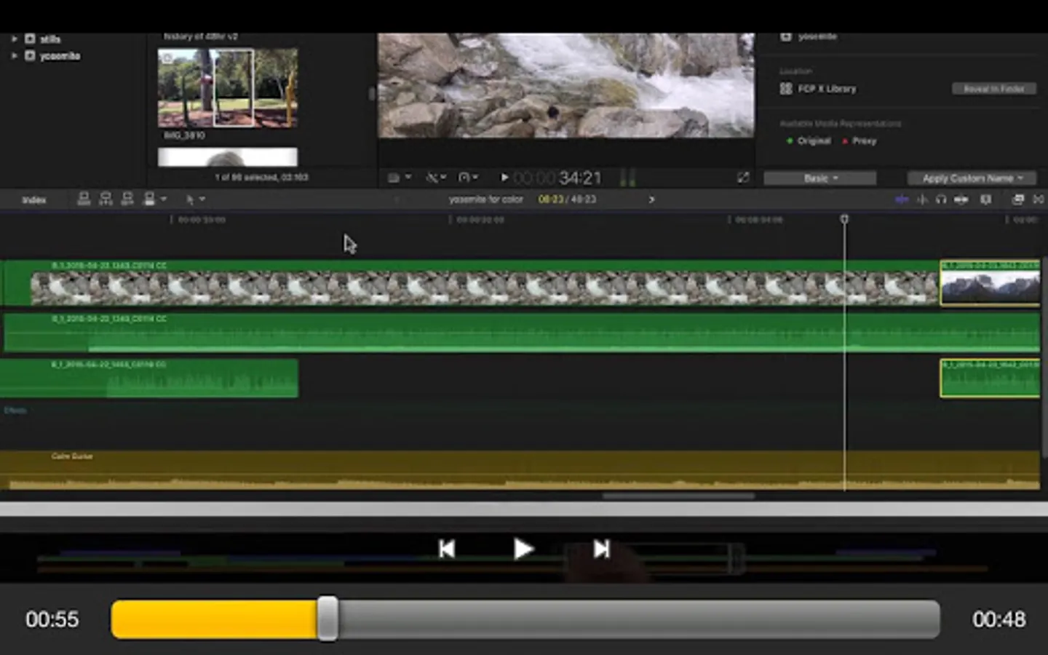The height and width of the screenshot is (655, 1048).
Task: Open the transitions browser icon
Action: pyautogui.click(x=1038, y=199)
